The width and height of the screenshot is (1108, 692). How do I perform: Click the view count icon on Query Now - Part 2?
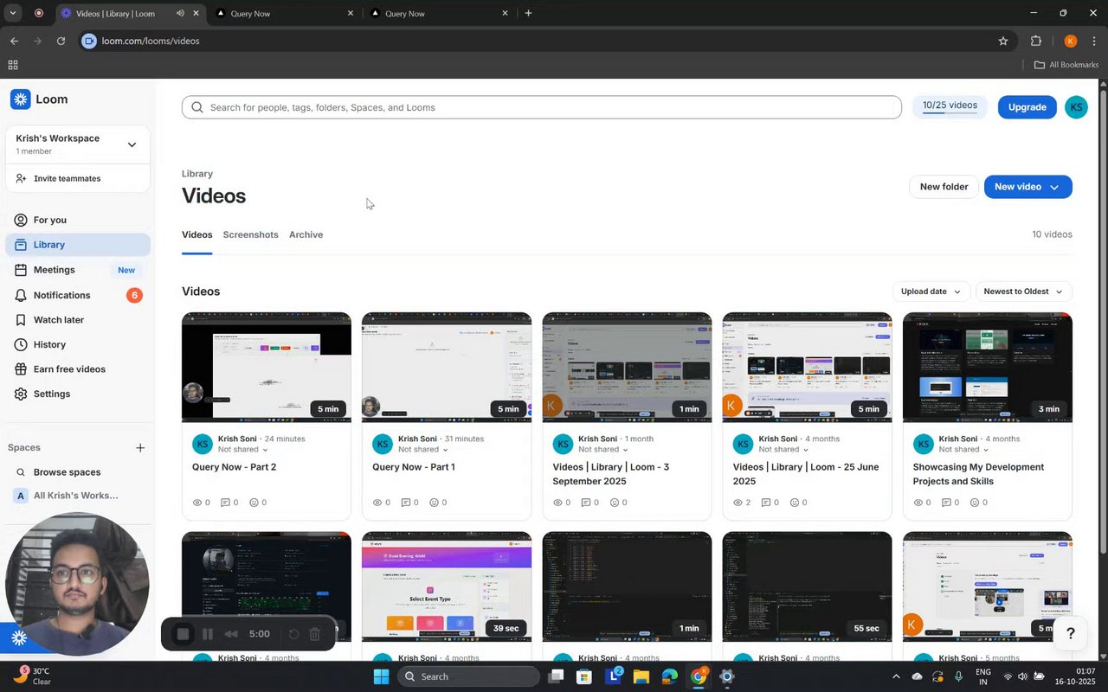click(x=196, y=503)
